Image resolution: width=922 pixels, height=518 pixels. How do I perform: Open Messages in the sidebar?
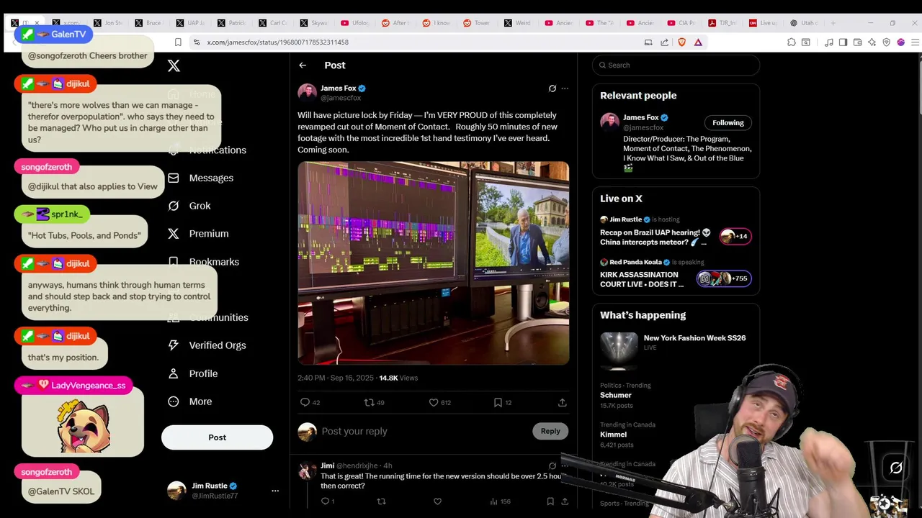click(211, 178)
